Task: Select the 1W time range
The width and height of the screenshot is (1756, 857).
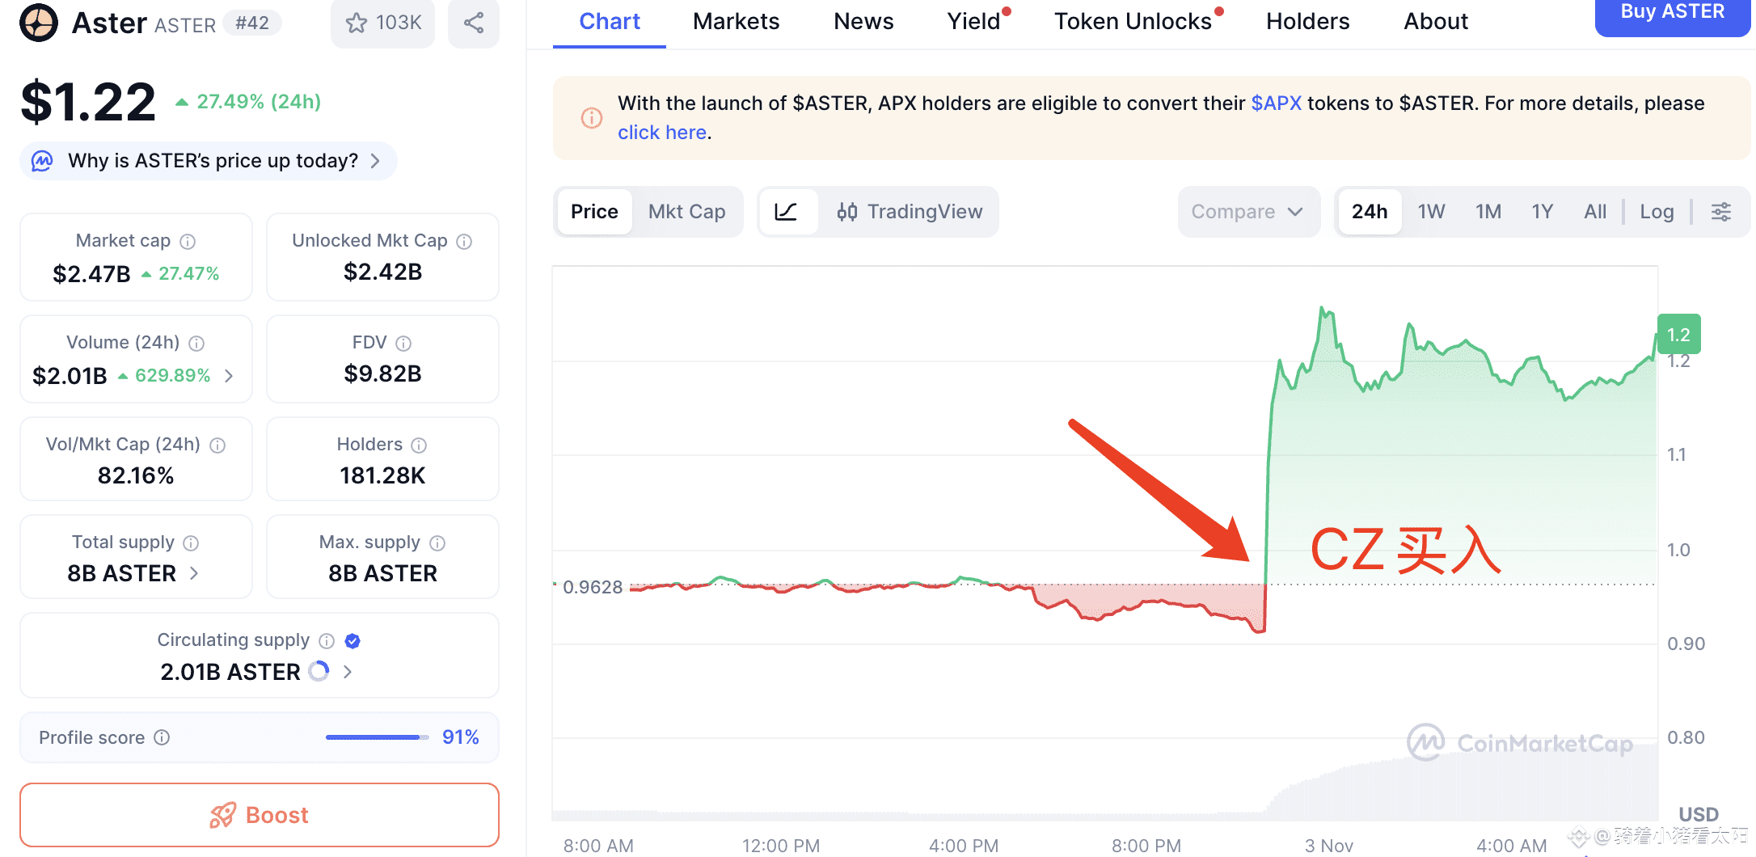Action: coord(1431,212)
